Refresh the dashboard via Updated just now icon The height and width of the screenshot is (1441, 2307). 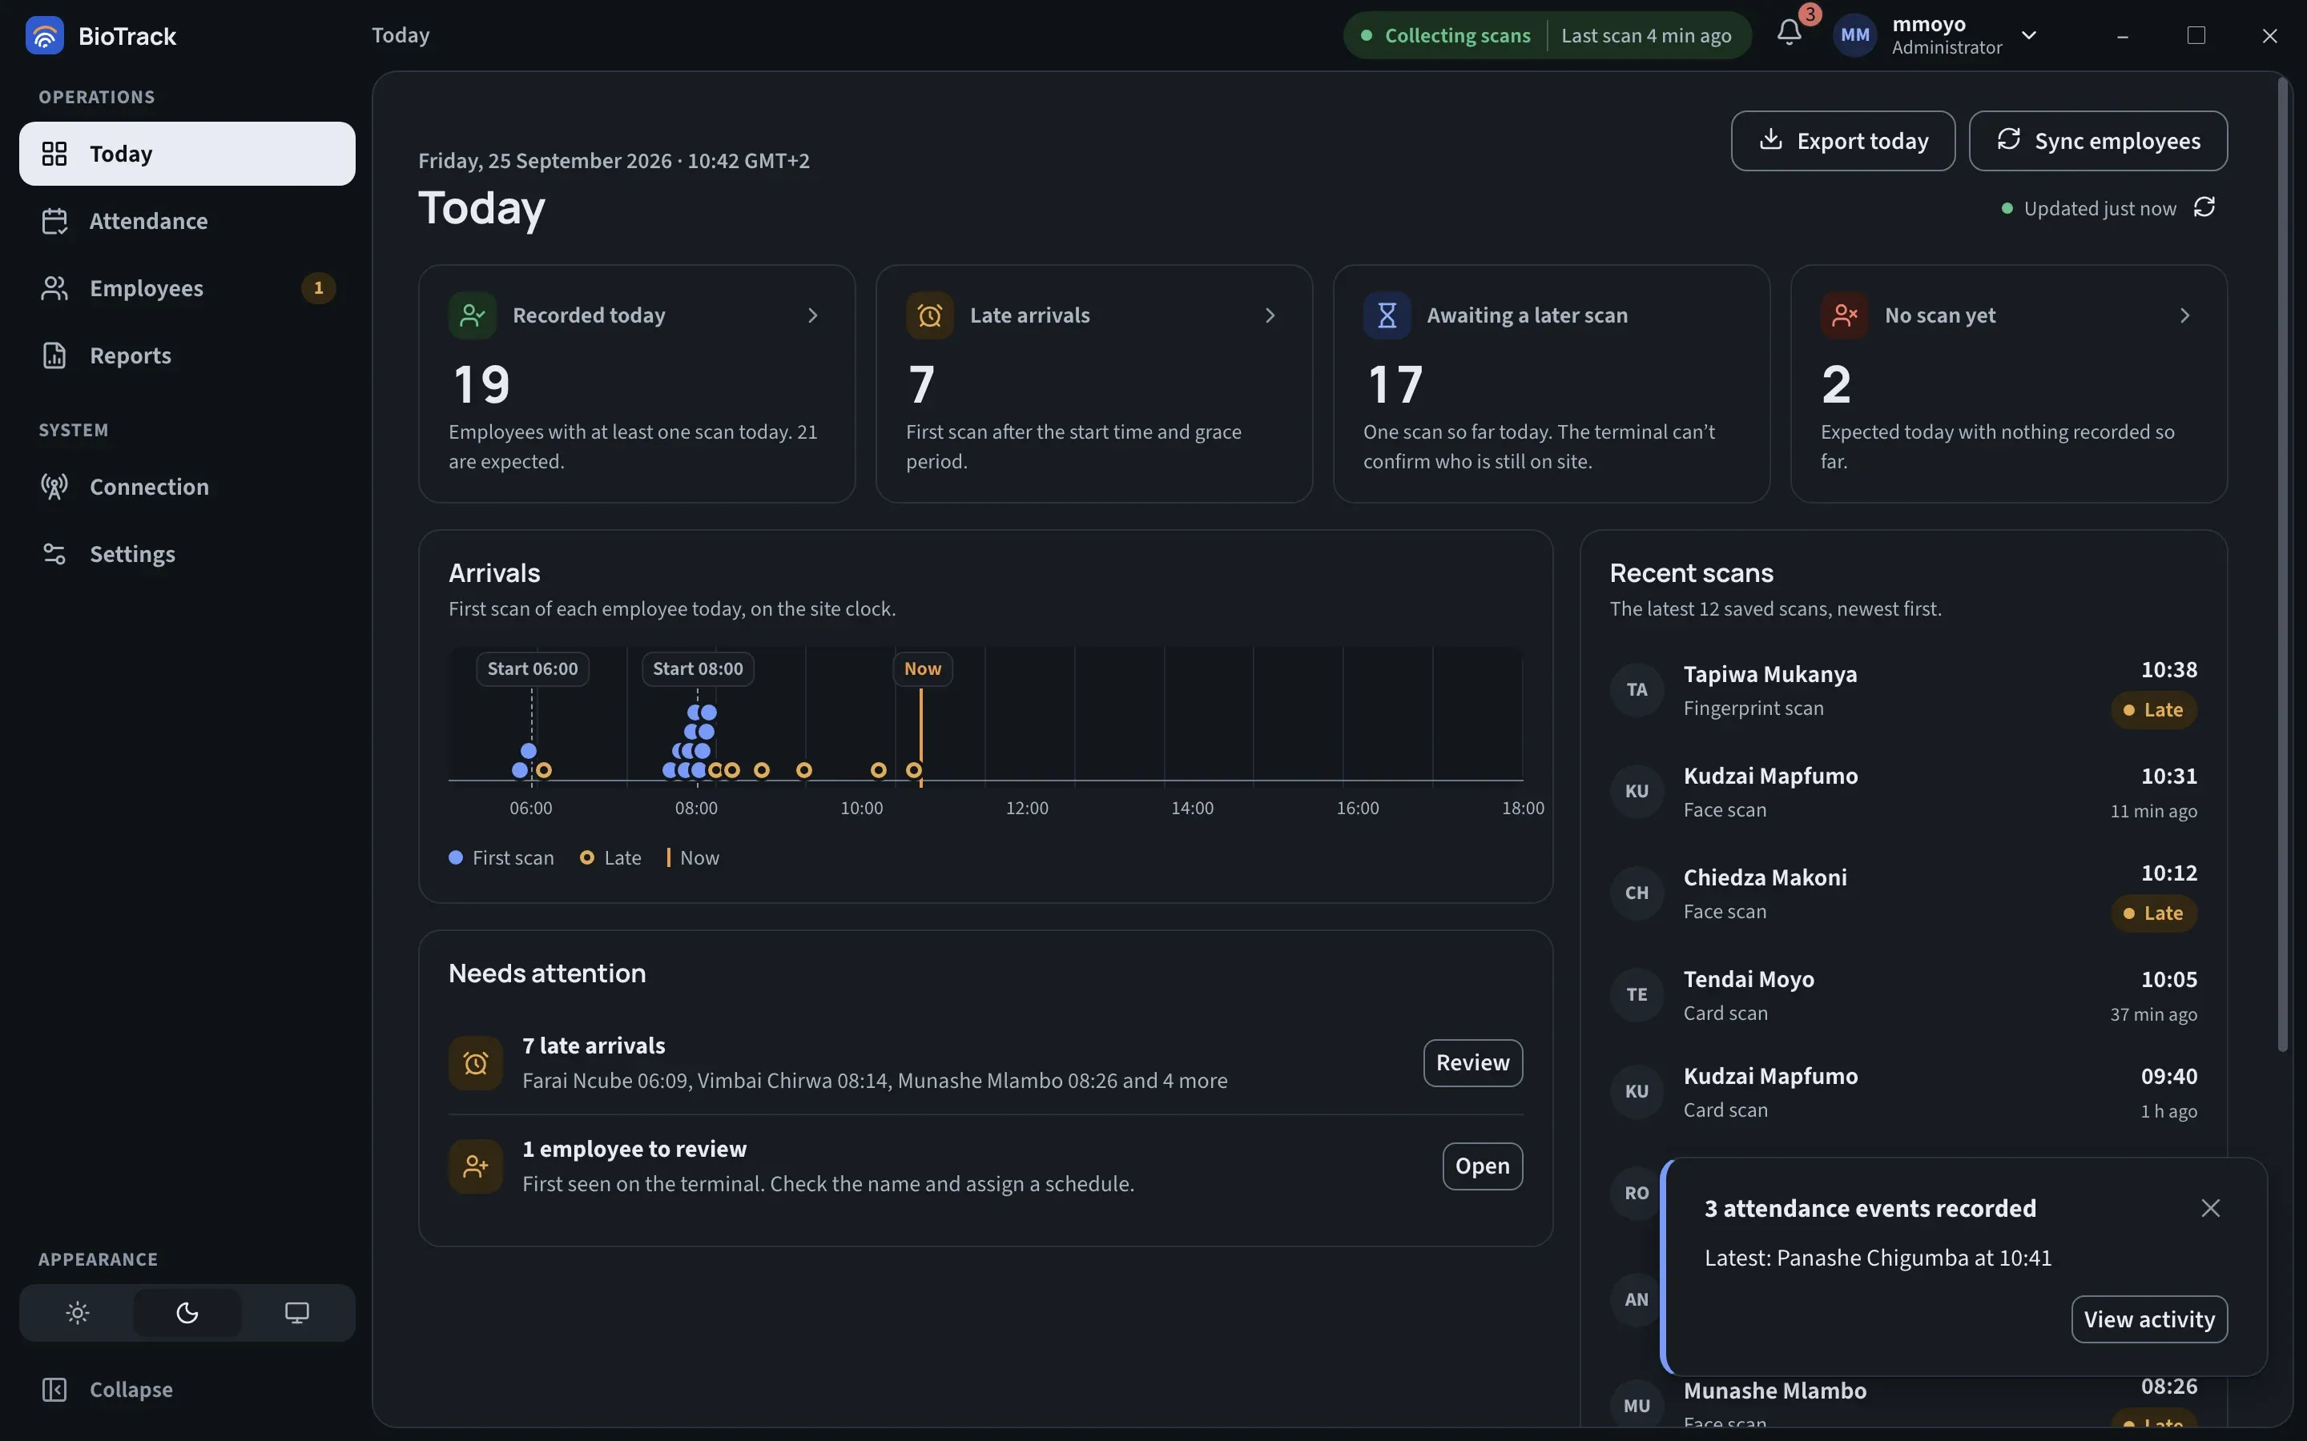(2204, 208)
